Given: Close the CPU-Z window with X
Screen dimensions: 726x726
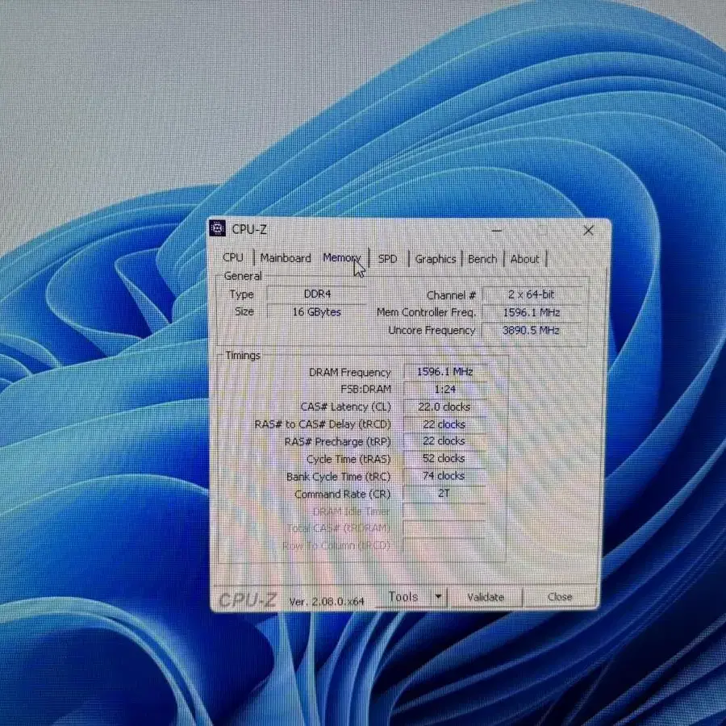Looking at the screenshot, I should click(x=588, y=230).
